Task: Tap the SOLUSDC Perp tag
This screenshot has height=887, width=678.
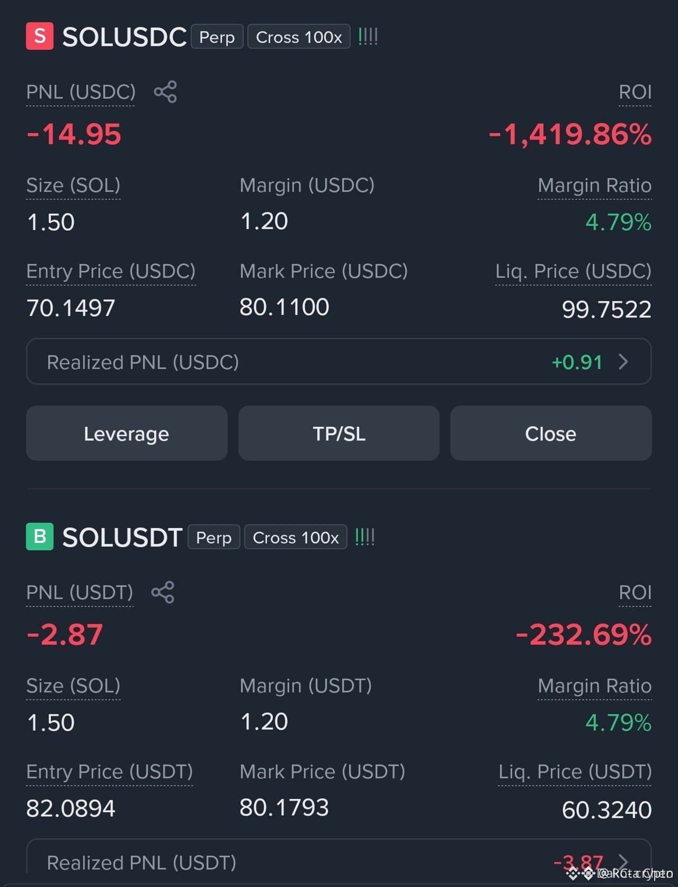Action: tap(217, 37)
